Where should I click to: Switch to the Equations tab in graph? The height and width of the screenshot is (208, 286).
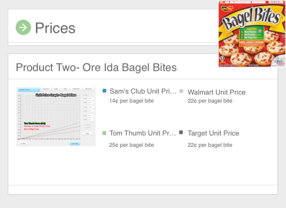click(46, 89)
